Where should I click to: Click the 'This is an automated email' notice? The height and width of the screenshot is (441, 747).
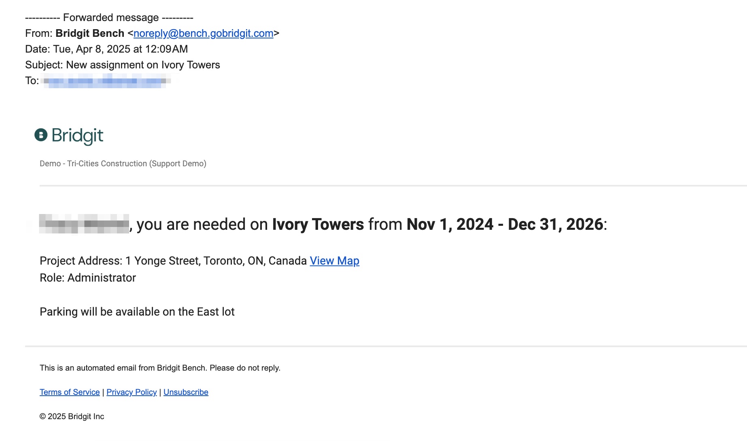(x=160, y=368)
